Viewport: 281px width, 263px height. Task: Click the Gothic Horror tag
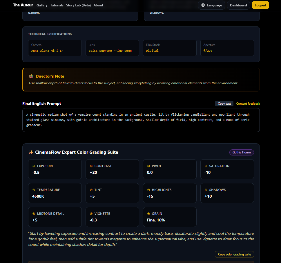[242, 152]
